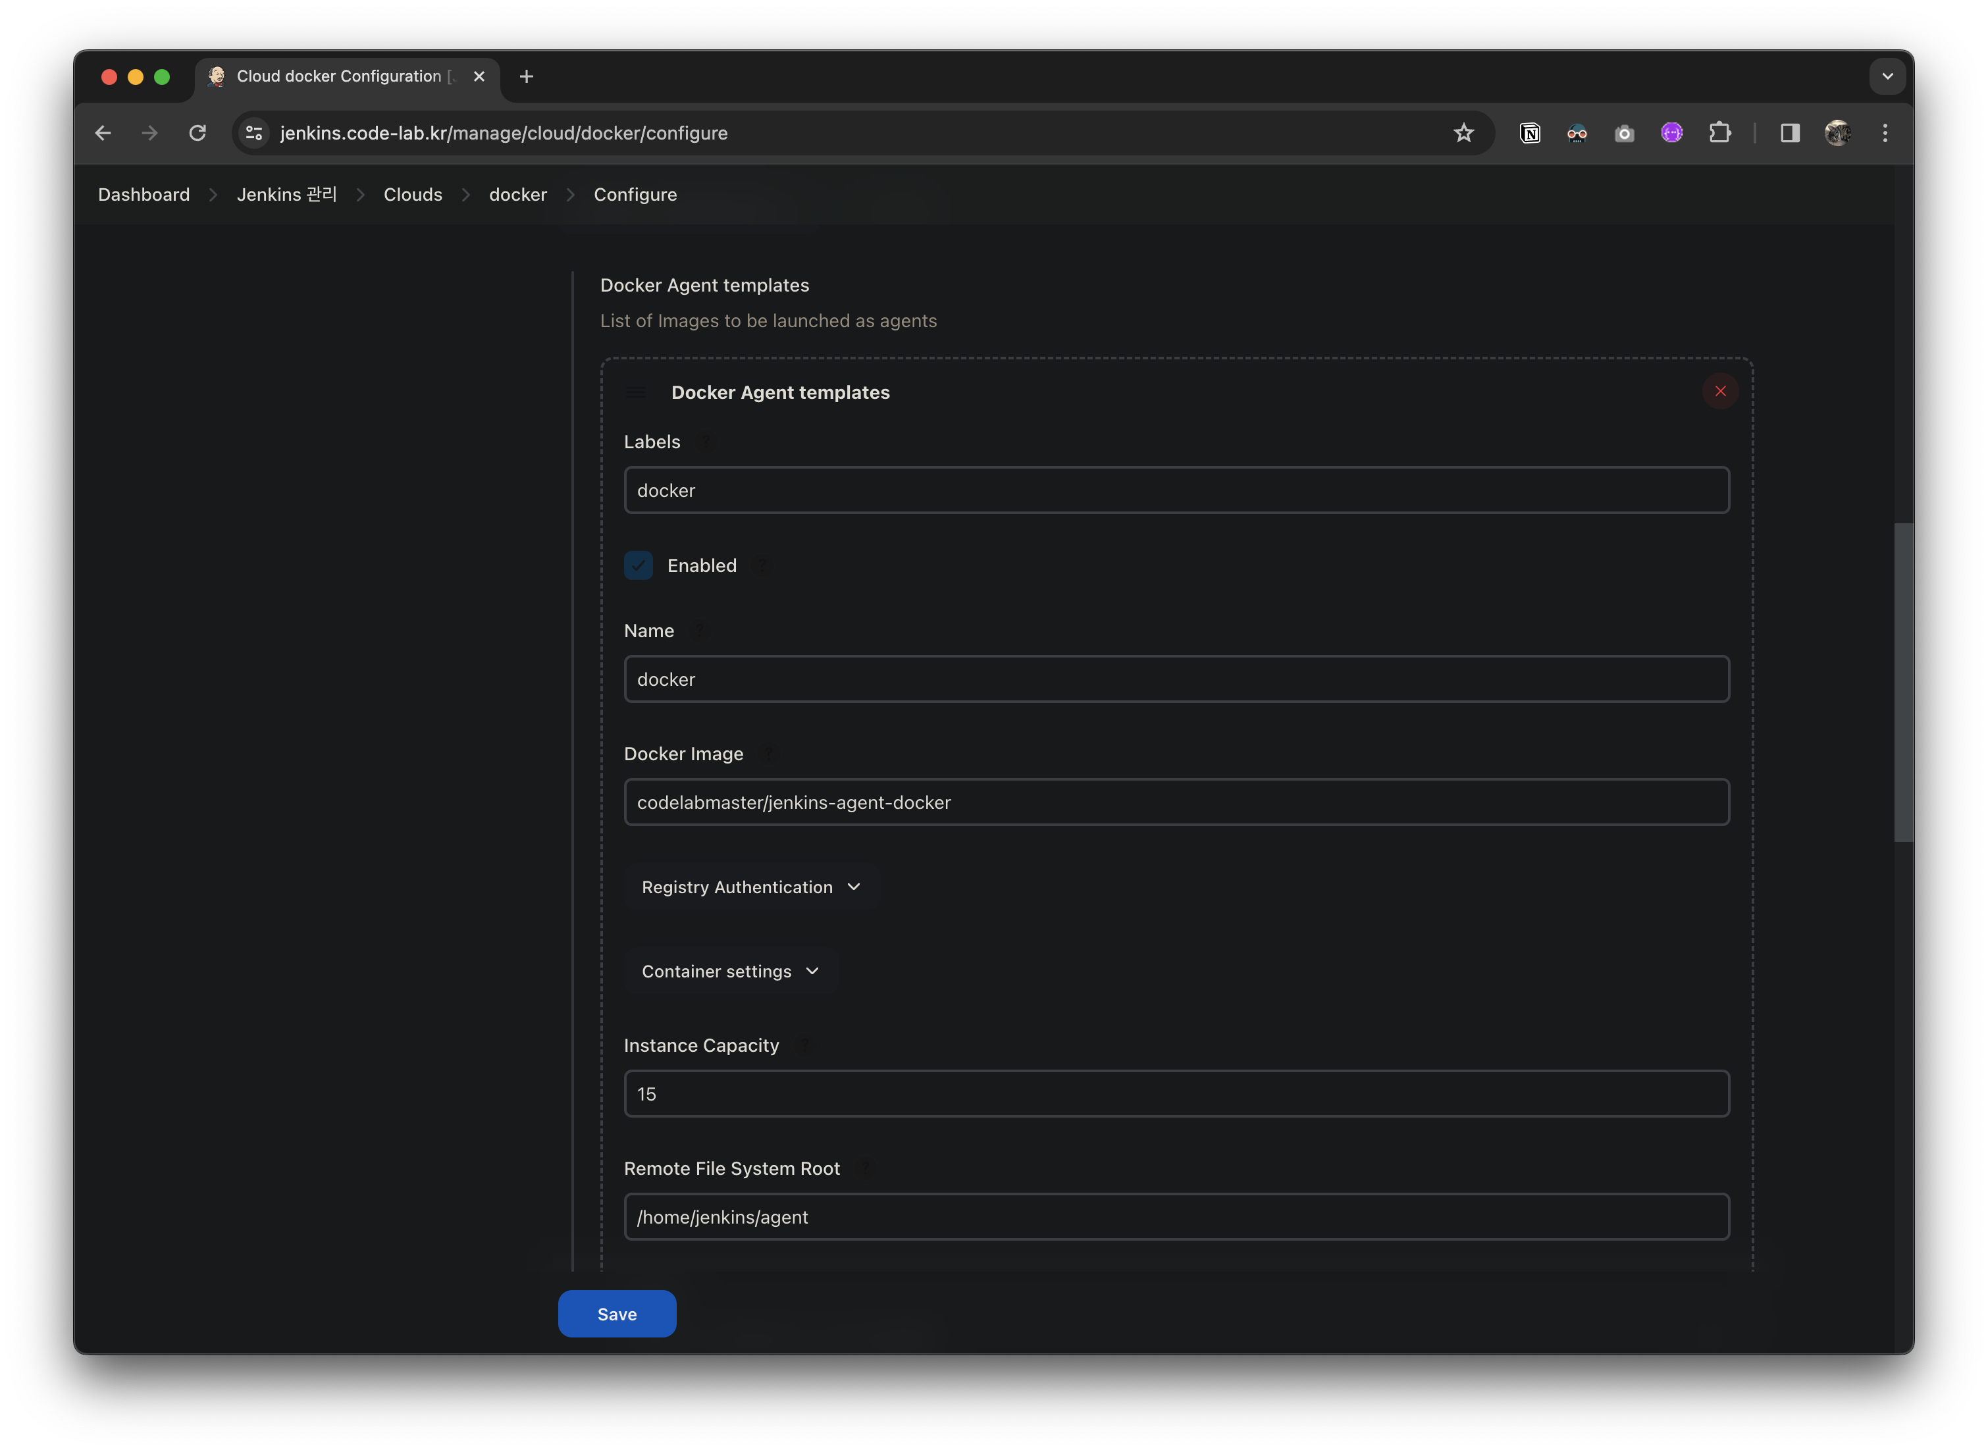The width and height of the screenshot is (1988, 1452).
Task: Toggle the browser side panel icon
Action: (1789, 133)
